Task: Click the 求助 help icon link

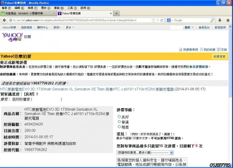Action: (x=222, y=50)
